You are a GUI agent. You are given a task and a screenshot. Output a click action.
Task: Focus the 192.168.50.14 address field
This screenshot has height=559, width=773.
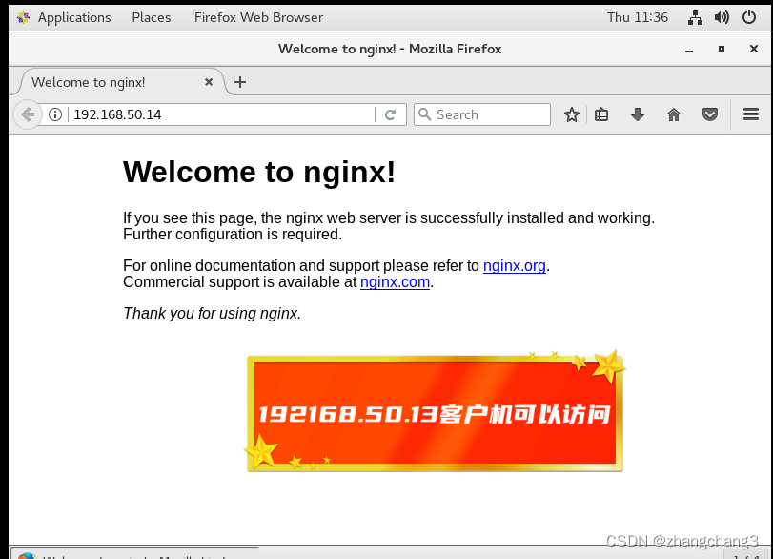coord(222,114)
